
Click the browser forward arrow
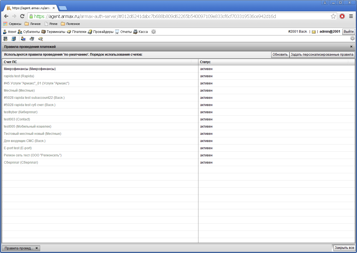click(14, 16)
